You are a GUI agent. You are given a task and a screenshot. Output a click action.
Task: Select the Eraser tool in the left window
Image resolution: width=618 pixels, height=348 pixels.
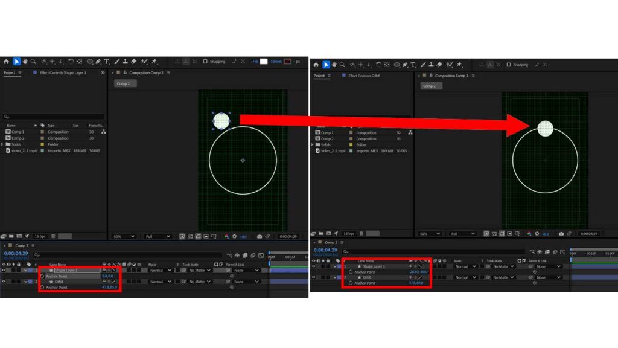134,62
